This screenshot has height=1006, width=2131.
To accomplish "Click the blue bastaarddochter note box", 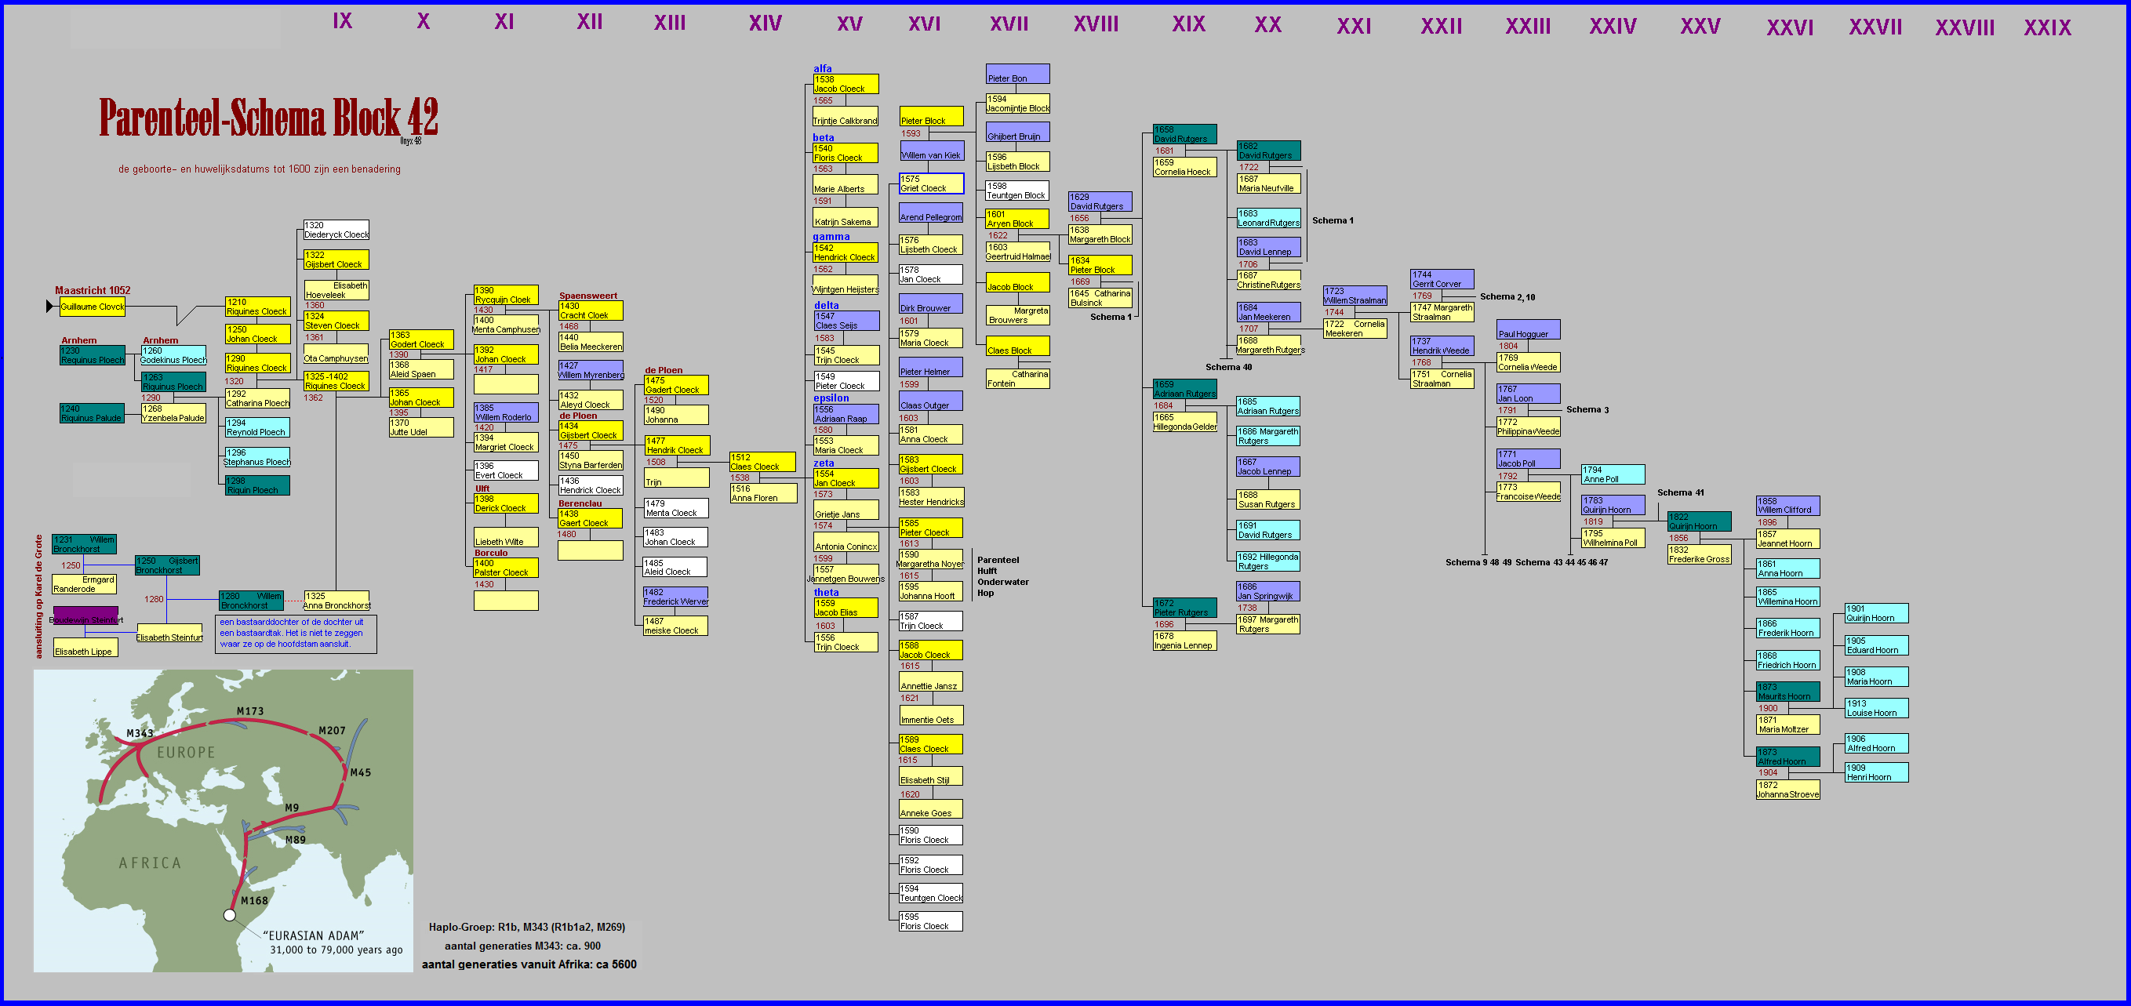I will point(296,634).
